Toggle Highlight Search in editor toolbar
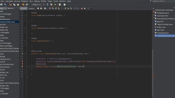The height and width of the screenshot is (98, 175). click(x=59, y=8)
